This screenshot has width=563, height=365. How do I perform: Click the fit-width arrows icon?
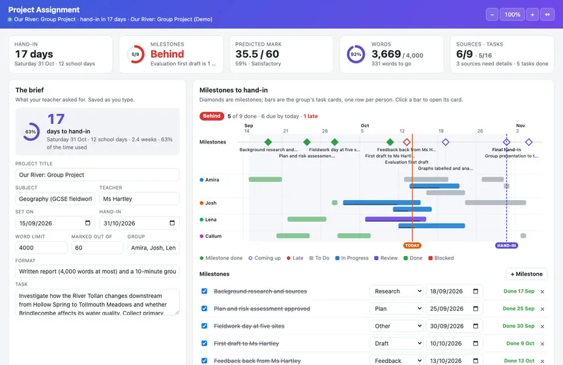(x=547, y=14)
